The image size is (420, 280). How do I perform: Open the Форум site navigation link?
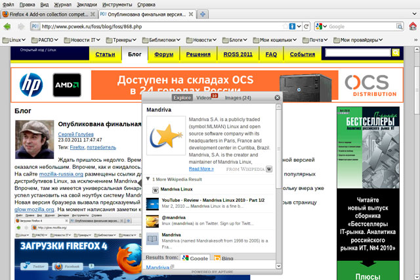[x=164, y=54]
